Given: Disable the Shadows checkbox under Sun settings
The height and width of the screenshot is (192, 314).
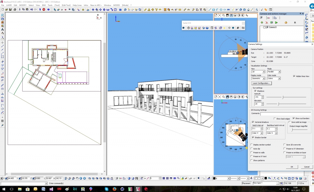Looking at the screenshot, I should pyautogui.click(x=256, y=91).
